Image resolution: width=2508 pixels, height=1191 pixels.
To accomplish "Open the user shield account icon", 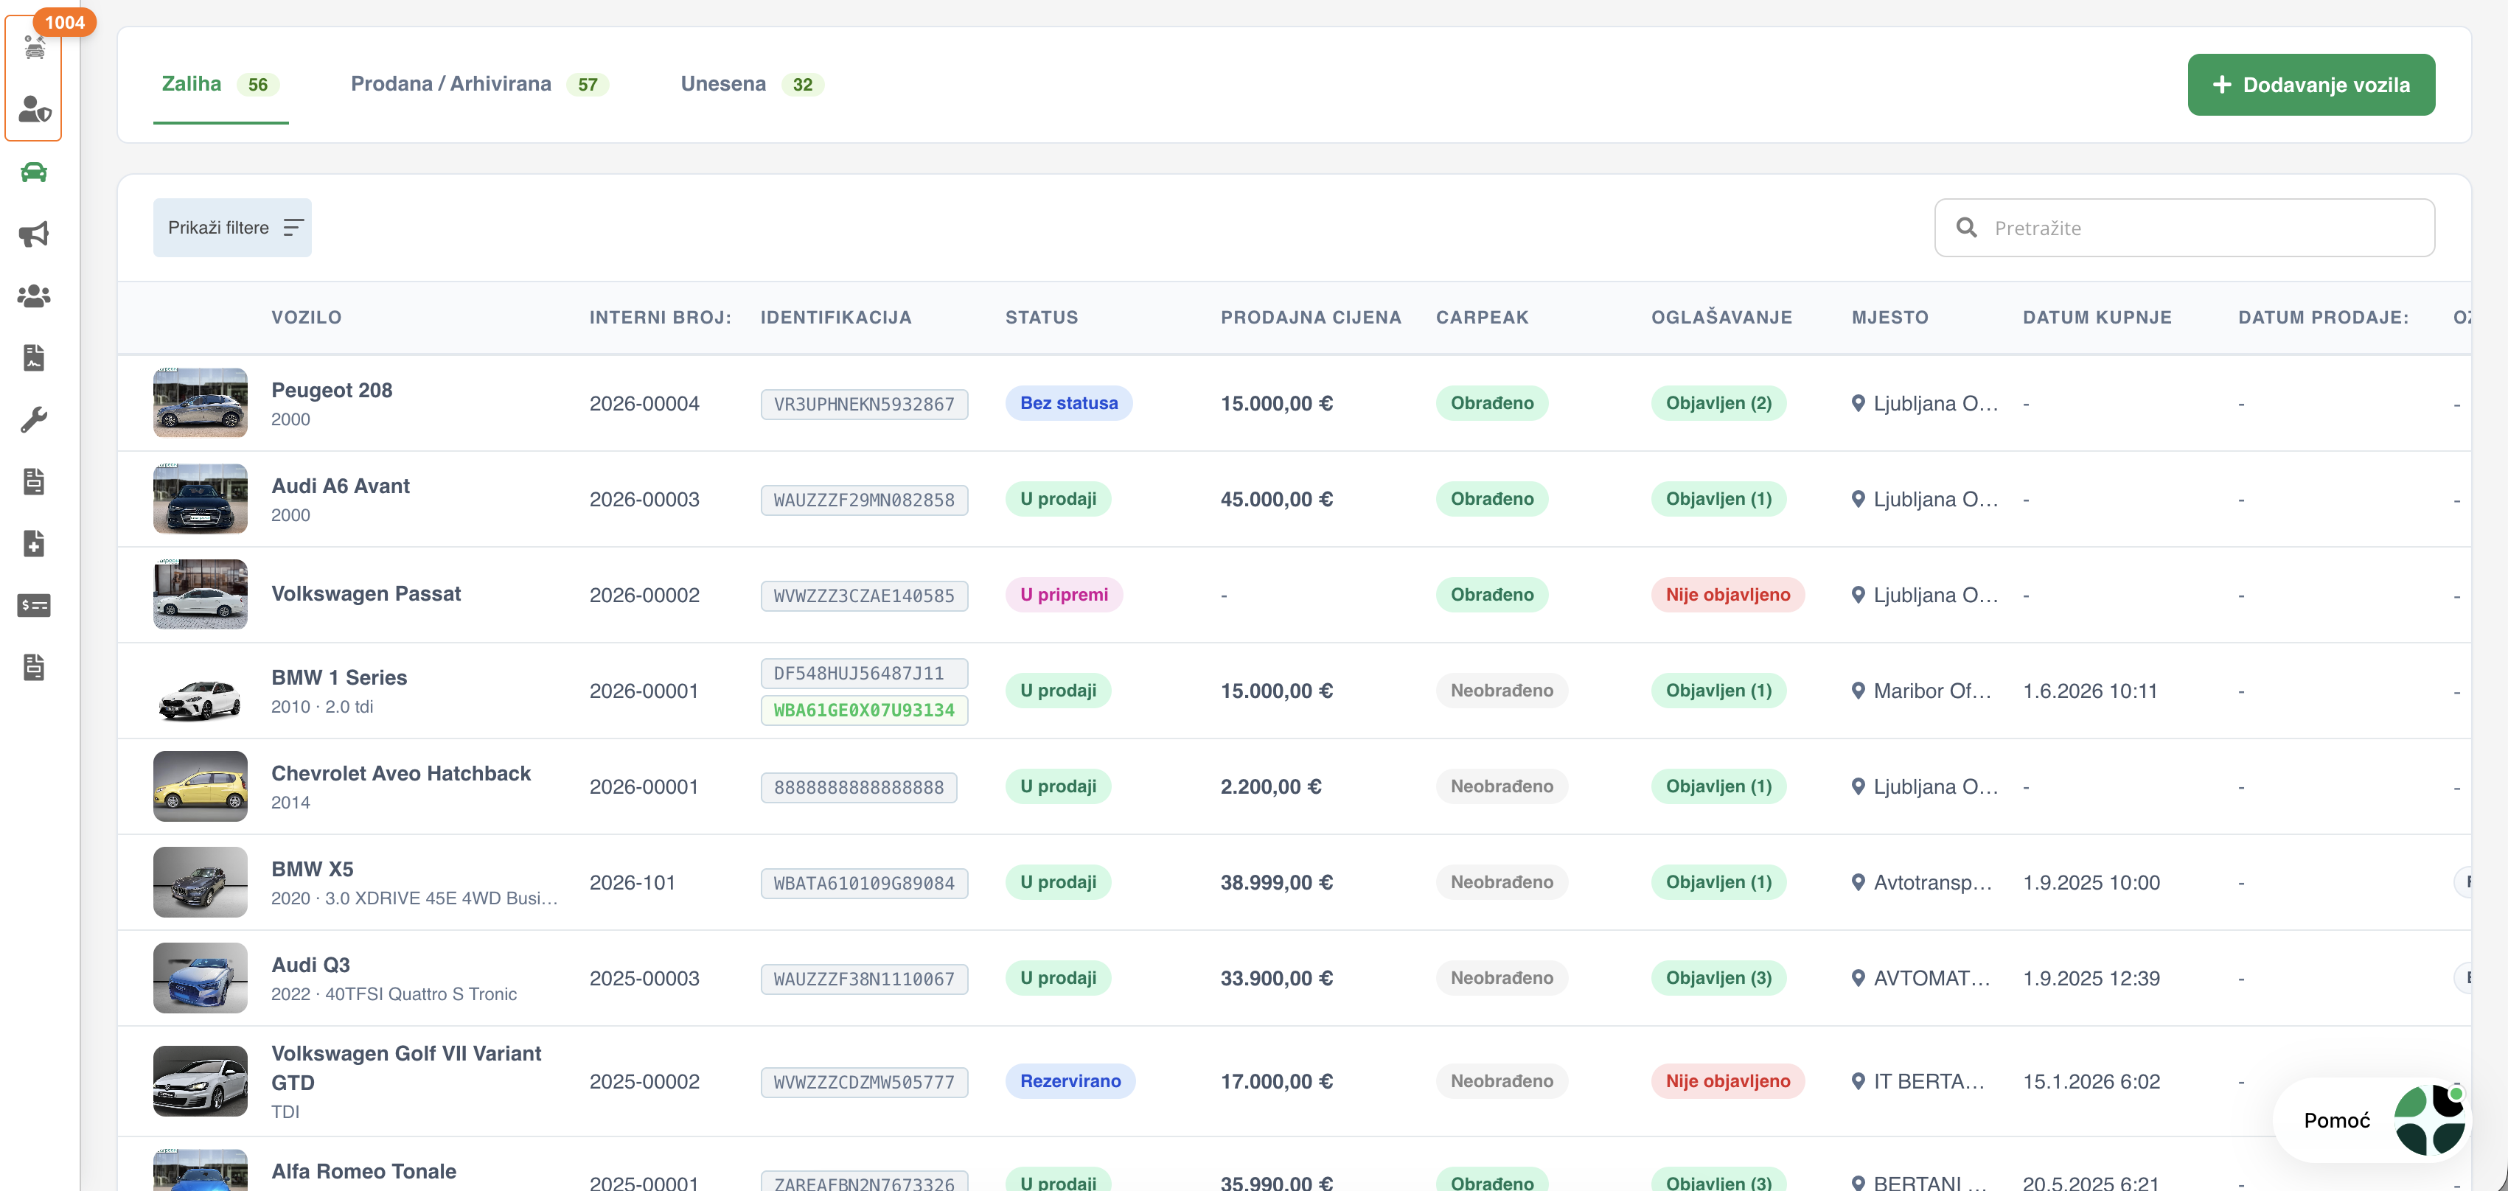I will 34,109.
